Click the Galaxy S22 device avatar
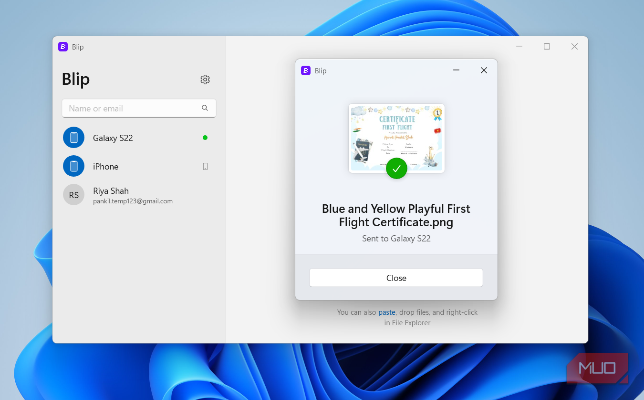644x400 pixels. [x=73, y=138]
